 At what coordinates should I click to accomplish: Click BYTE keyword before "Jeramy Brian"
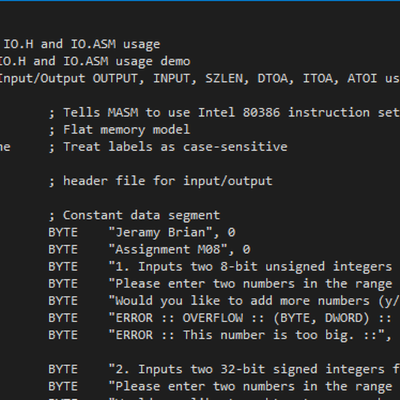coord(63,233)
